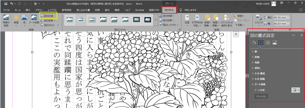Select the Picture tab in format pane
The width and height of the screenshot is (305, 108).
pos(275,43)
